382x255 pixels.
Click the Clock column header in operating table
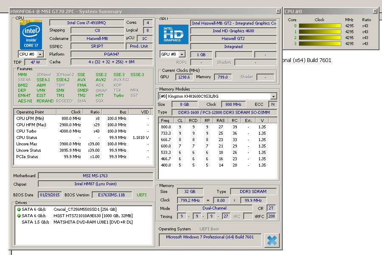(x=70, y=112)
